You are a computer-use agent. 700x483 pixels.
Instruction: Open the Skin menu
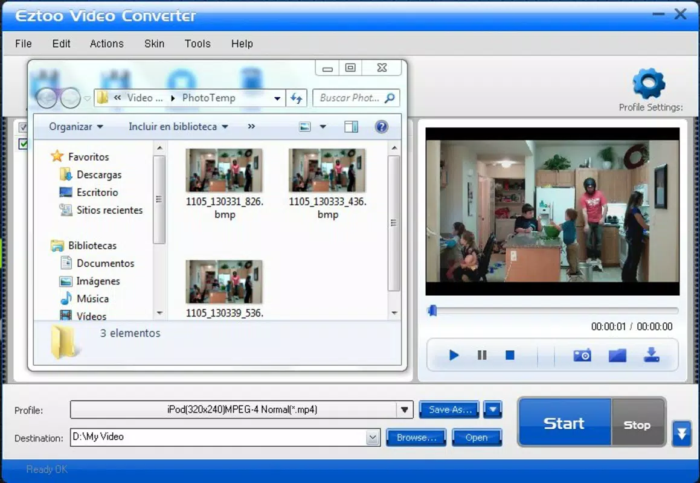pyautogui.click(x=155, y=43)
